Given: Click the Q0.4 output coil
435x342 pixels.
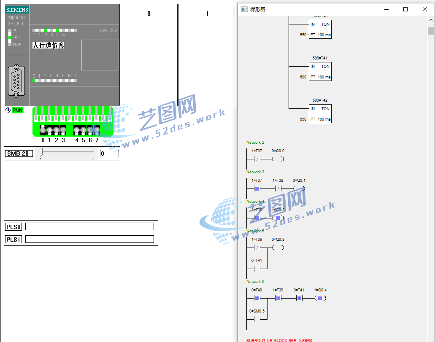Looking at the screenshot, I should point(320,299).
